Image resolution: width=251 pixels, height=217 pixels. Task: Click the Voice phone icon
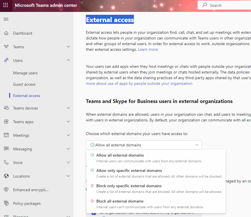[6, 162]
